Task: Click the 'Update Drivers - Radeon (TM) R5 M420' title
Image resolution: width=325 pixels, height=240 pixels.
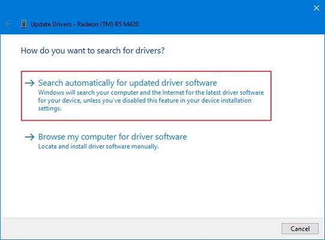Action: 85,24
